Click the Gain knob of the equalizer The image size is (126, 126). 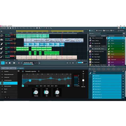(x=47, y=92)
